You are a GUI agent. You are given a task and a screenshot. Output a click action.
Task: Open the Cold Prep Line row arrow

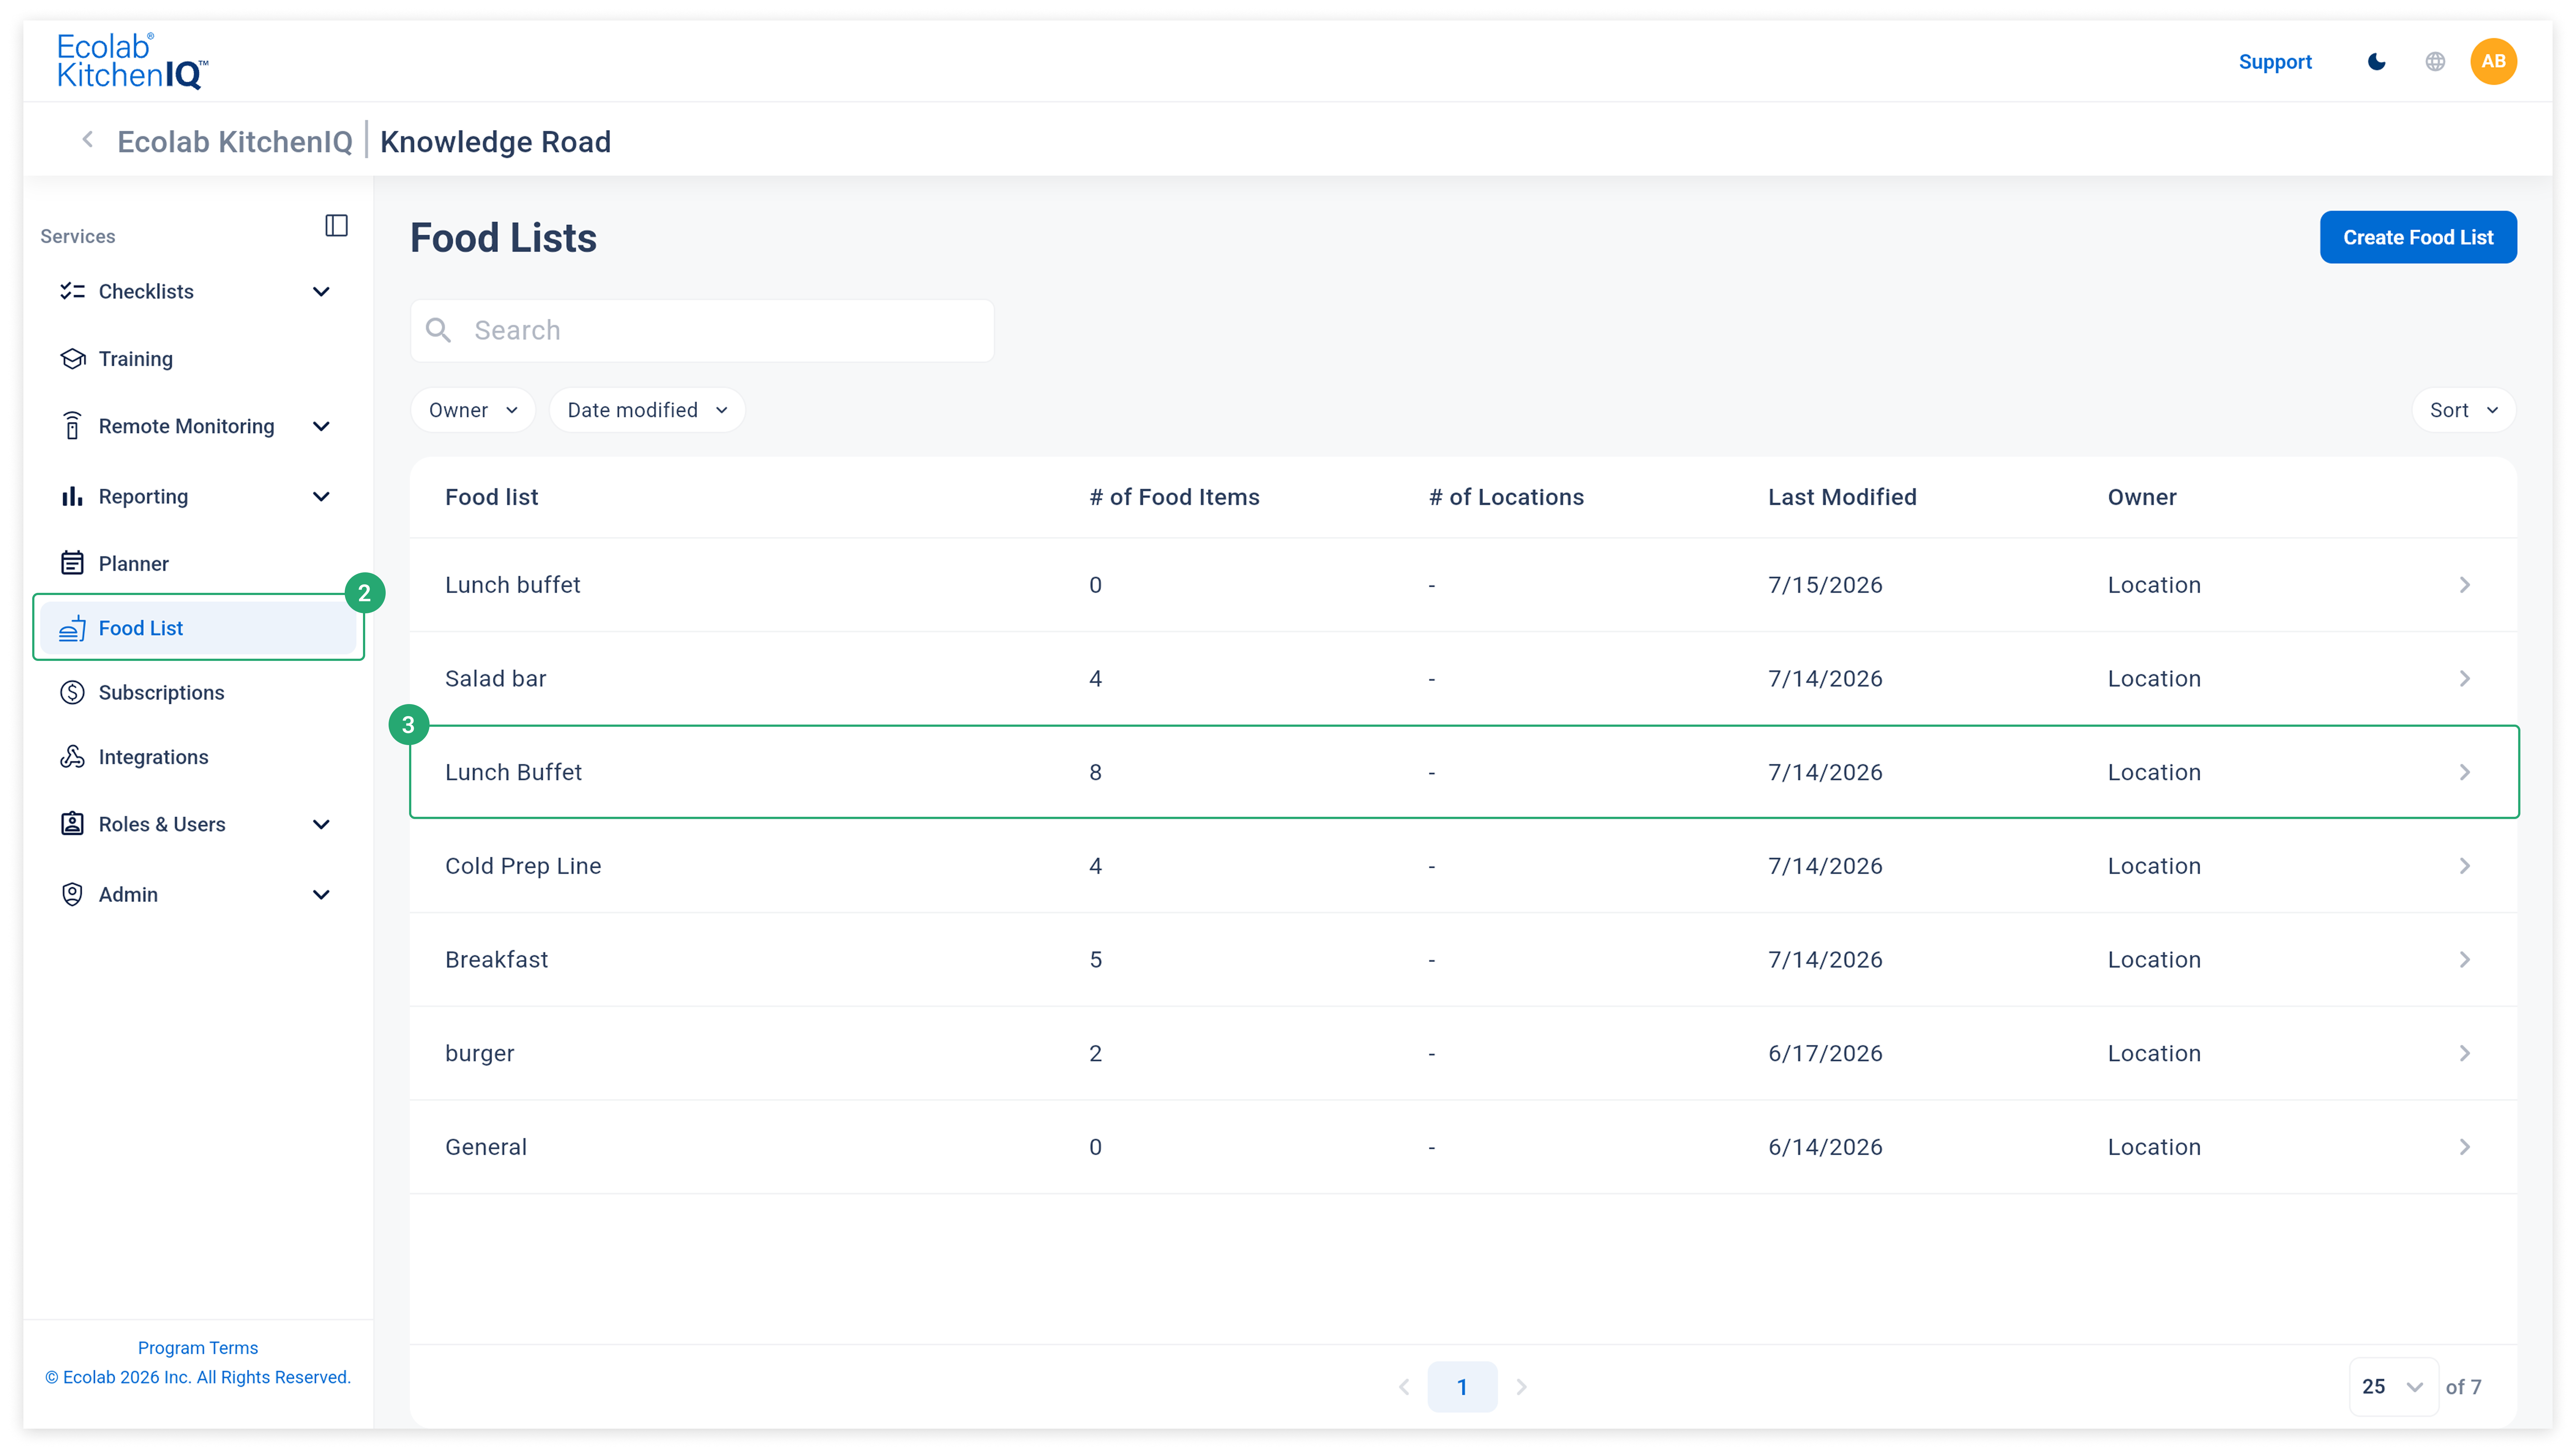tap(2465, 866)
